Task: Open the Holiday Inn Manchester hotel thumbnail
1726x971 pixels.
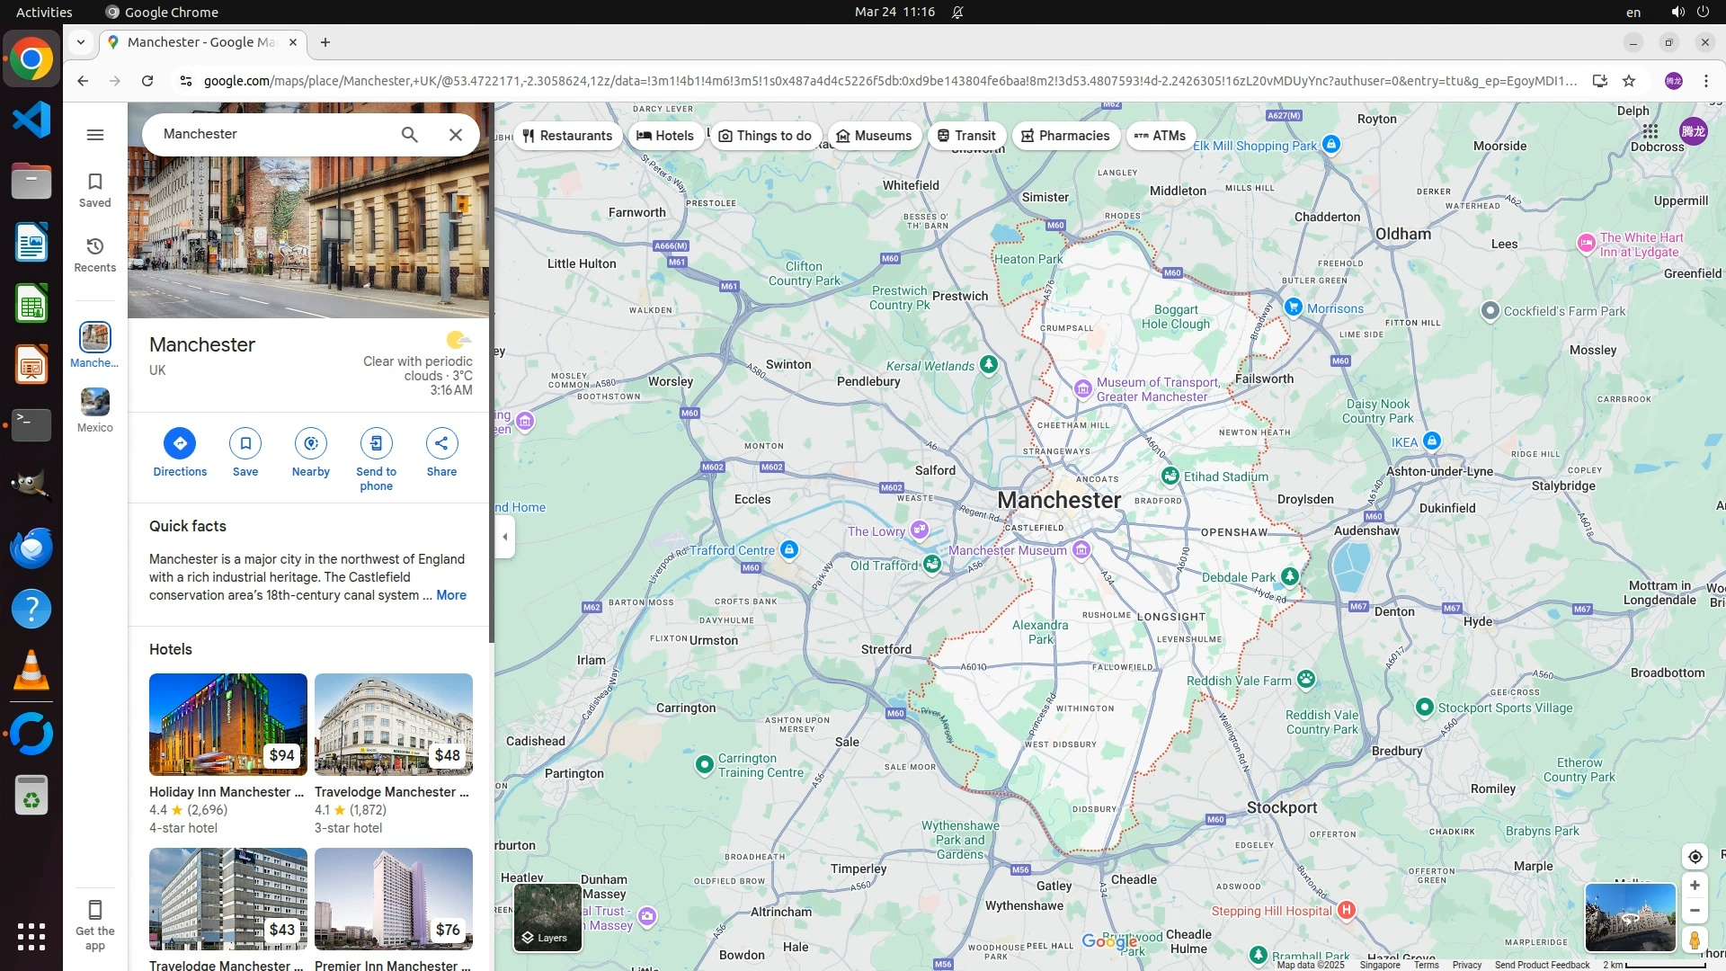Action: (228, 725)
